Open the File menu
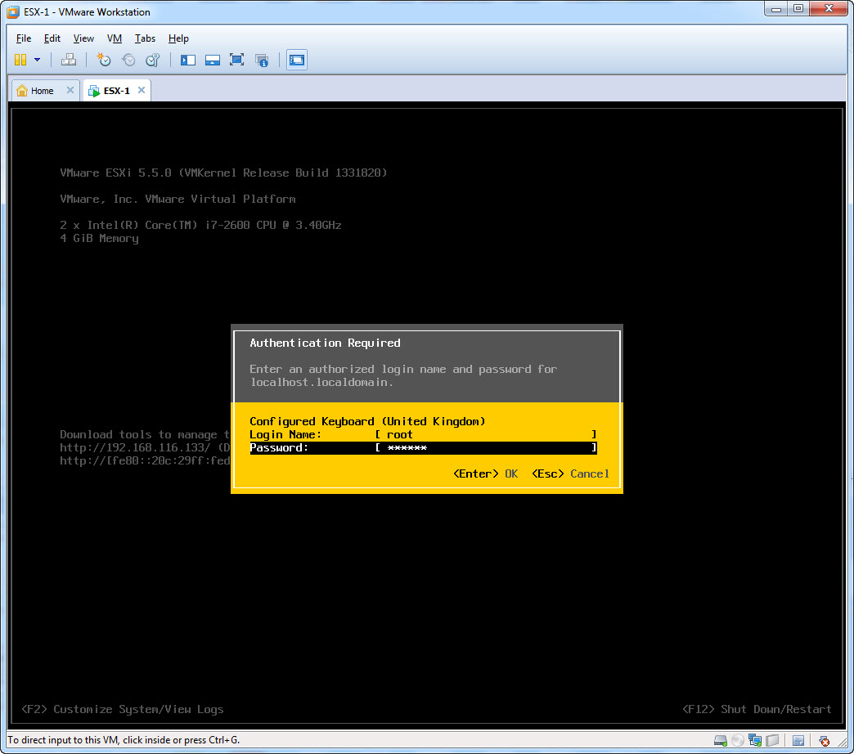 pyautogui.click(x=24, y=38)
